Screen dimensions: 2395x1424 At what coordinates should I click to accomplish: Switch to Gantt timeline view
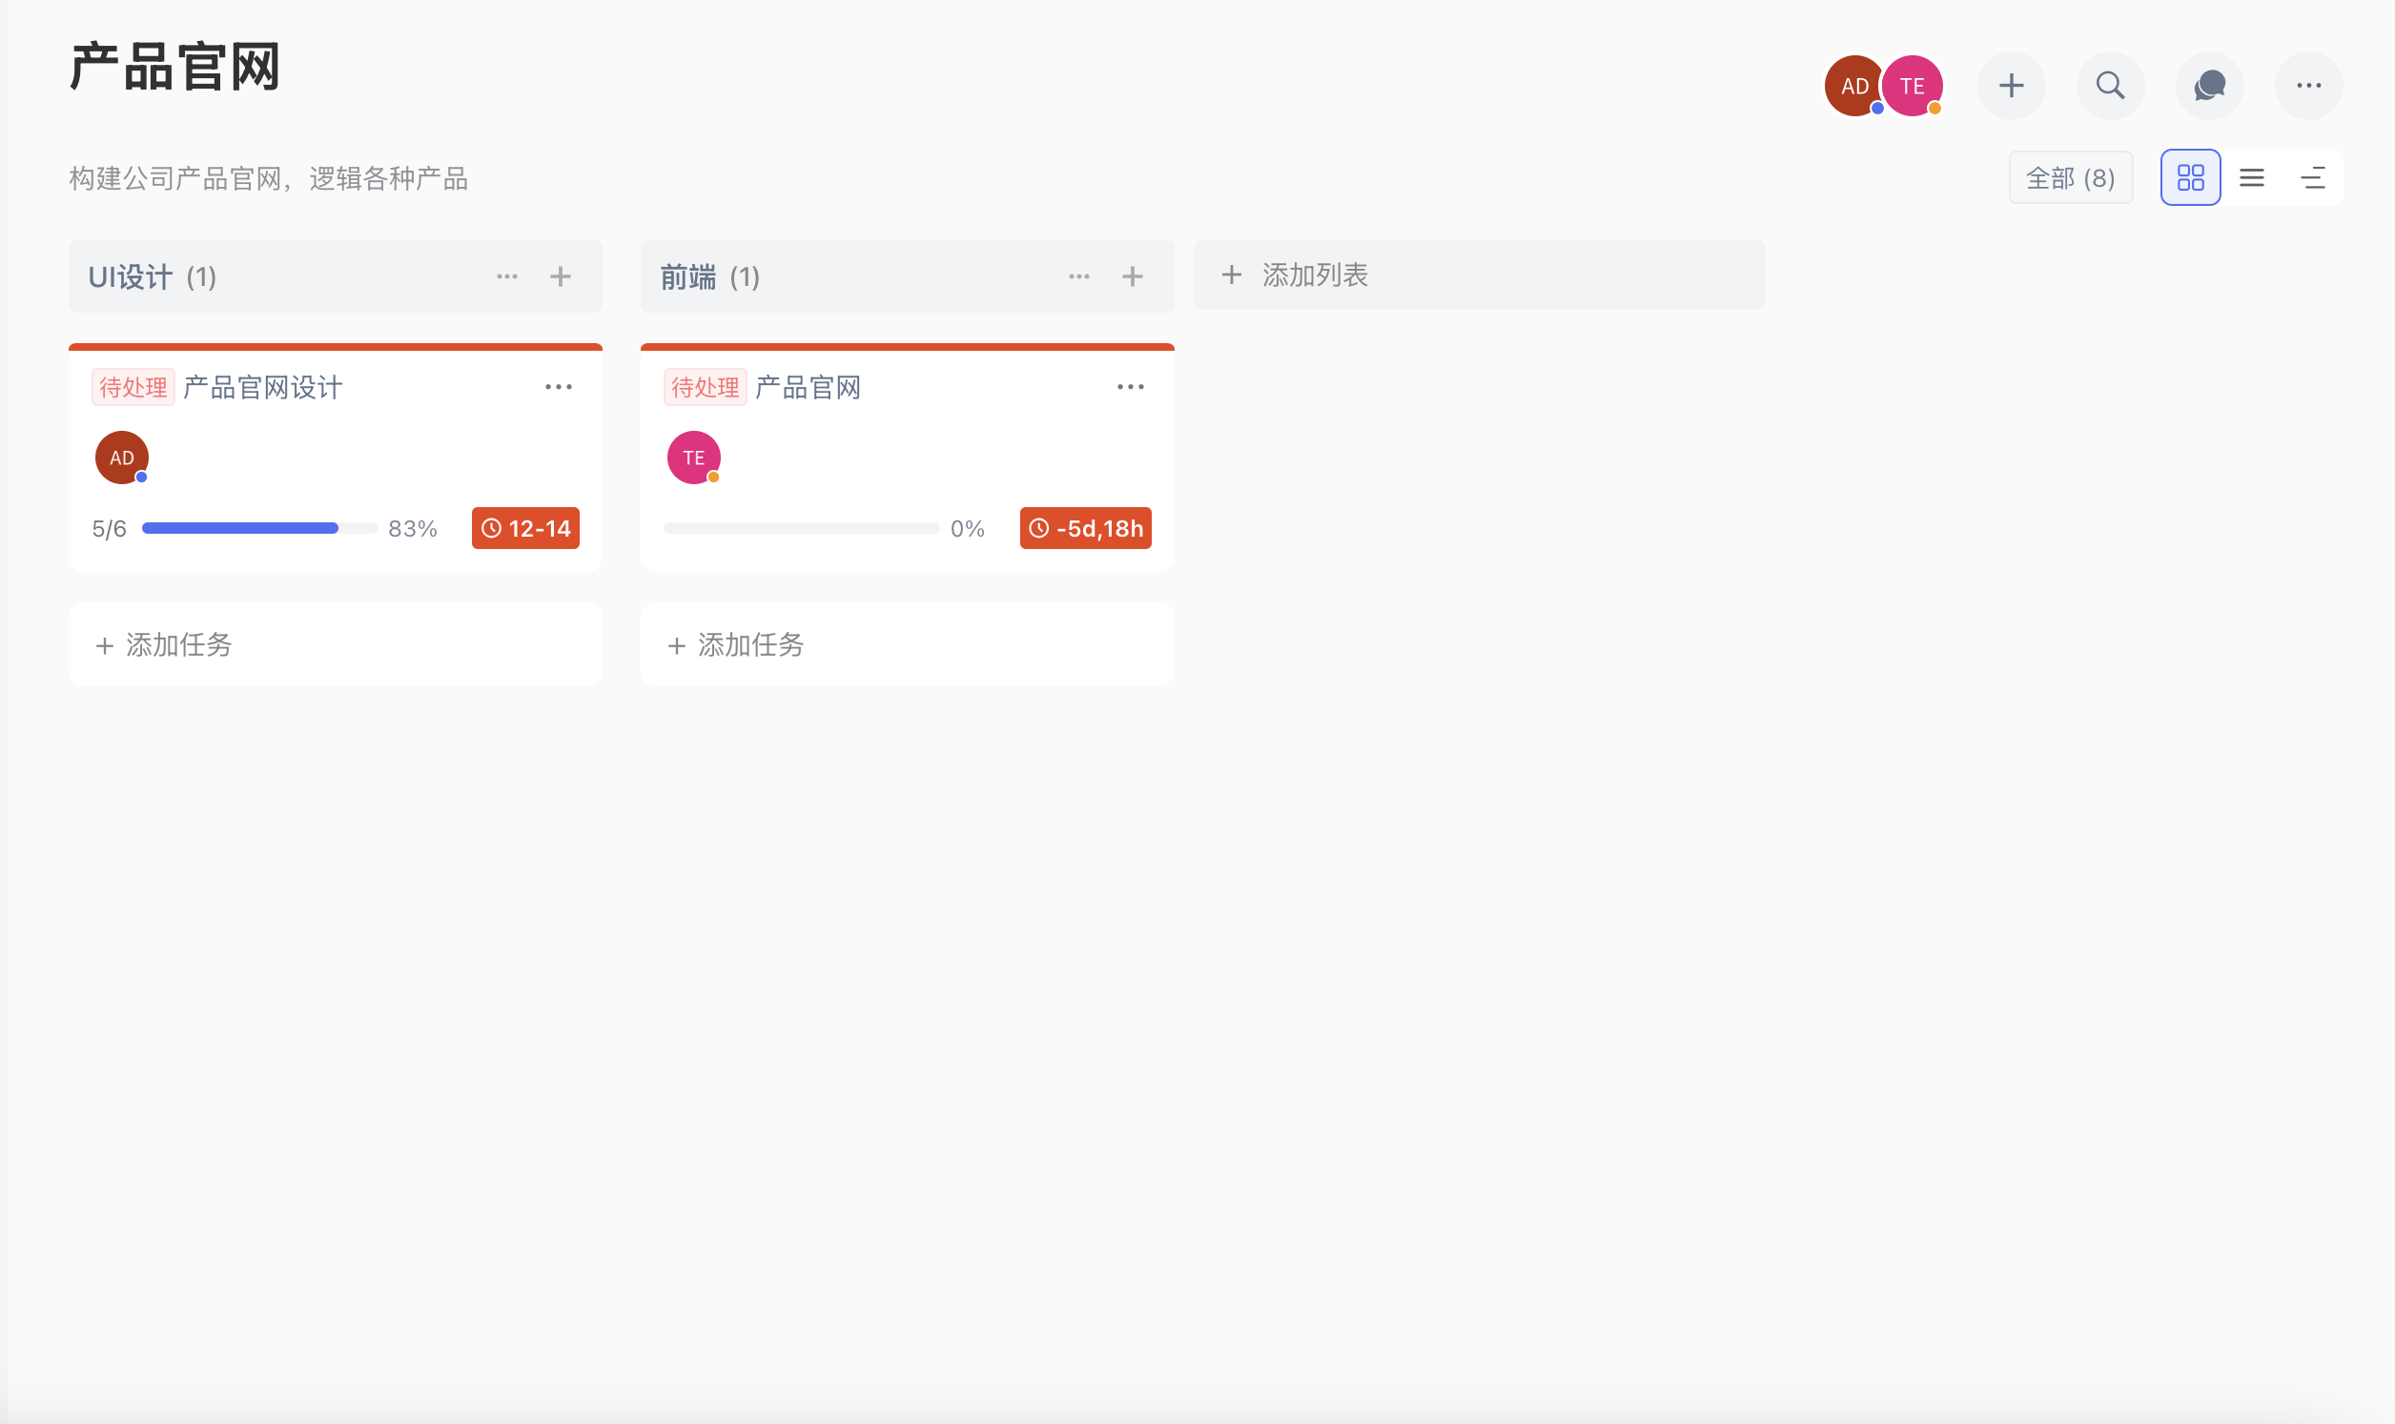2312,177
